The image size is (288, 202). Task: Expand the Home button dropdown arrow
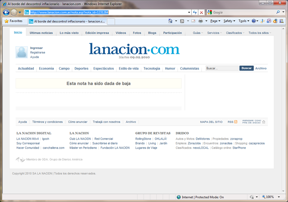(176, 21)
